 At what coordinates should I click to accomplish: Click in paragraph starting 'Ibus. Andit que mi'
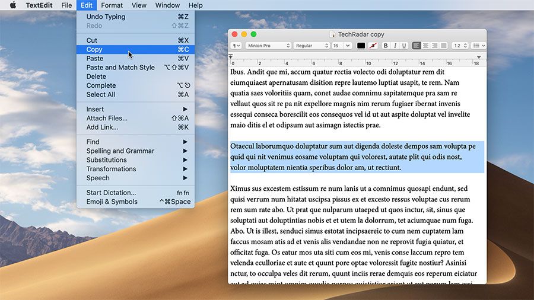click(350, 98)
